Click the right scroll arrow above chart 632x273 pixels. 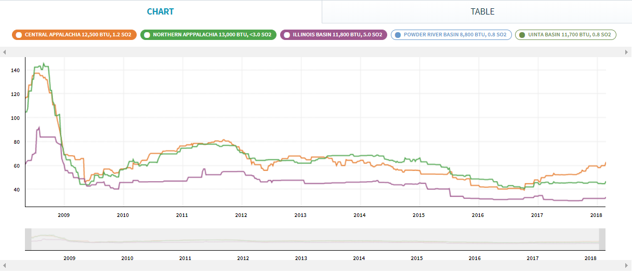(627, 52)
